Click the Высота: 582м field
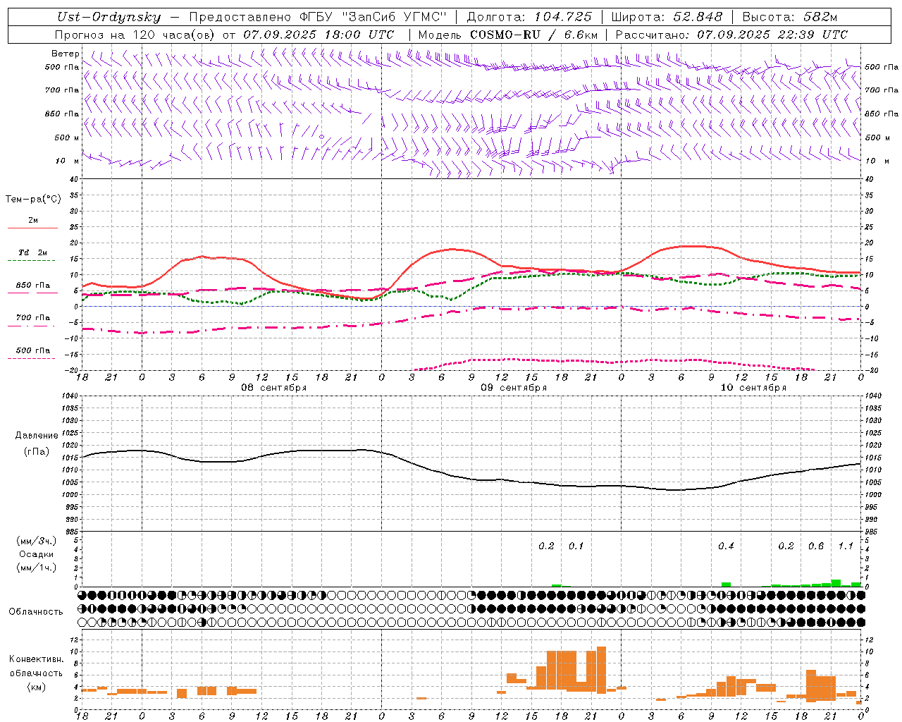 pyautogui.click(x=790, y=17)
